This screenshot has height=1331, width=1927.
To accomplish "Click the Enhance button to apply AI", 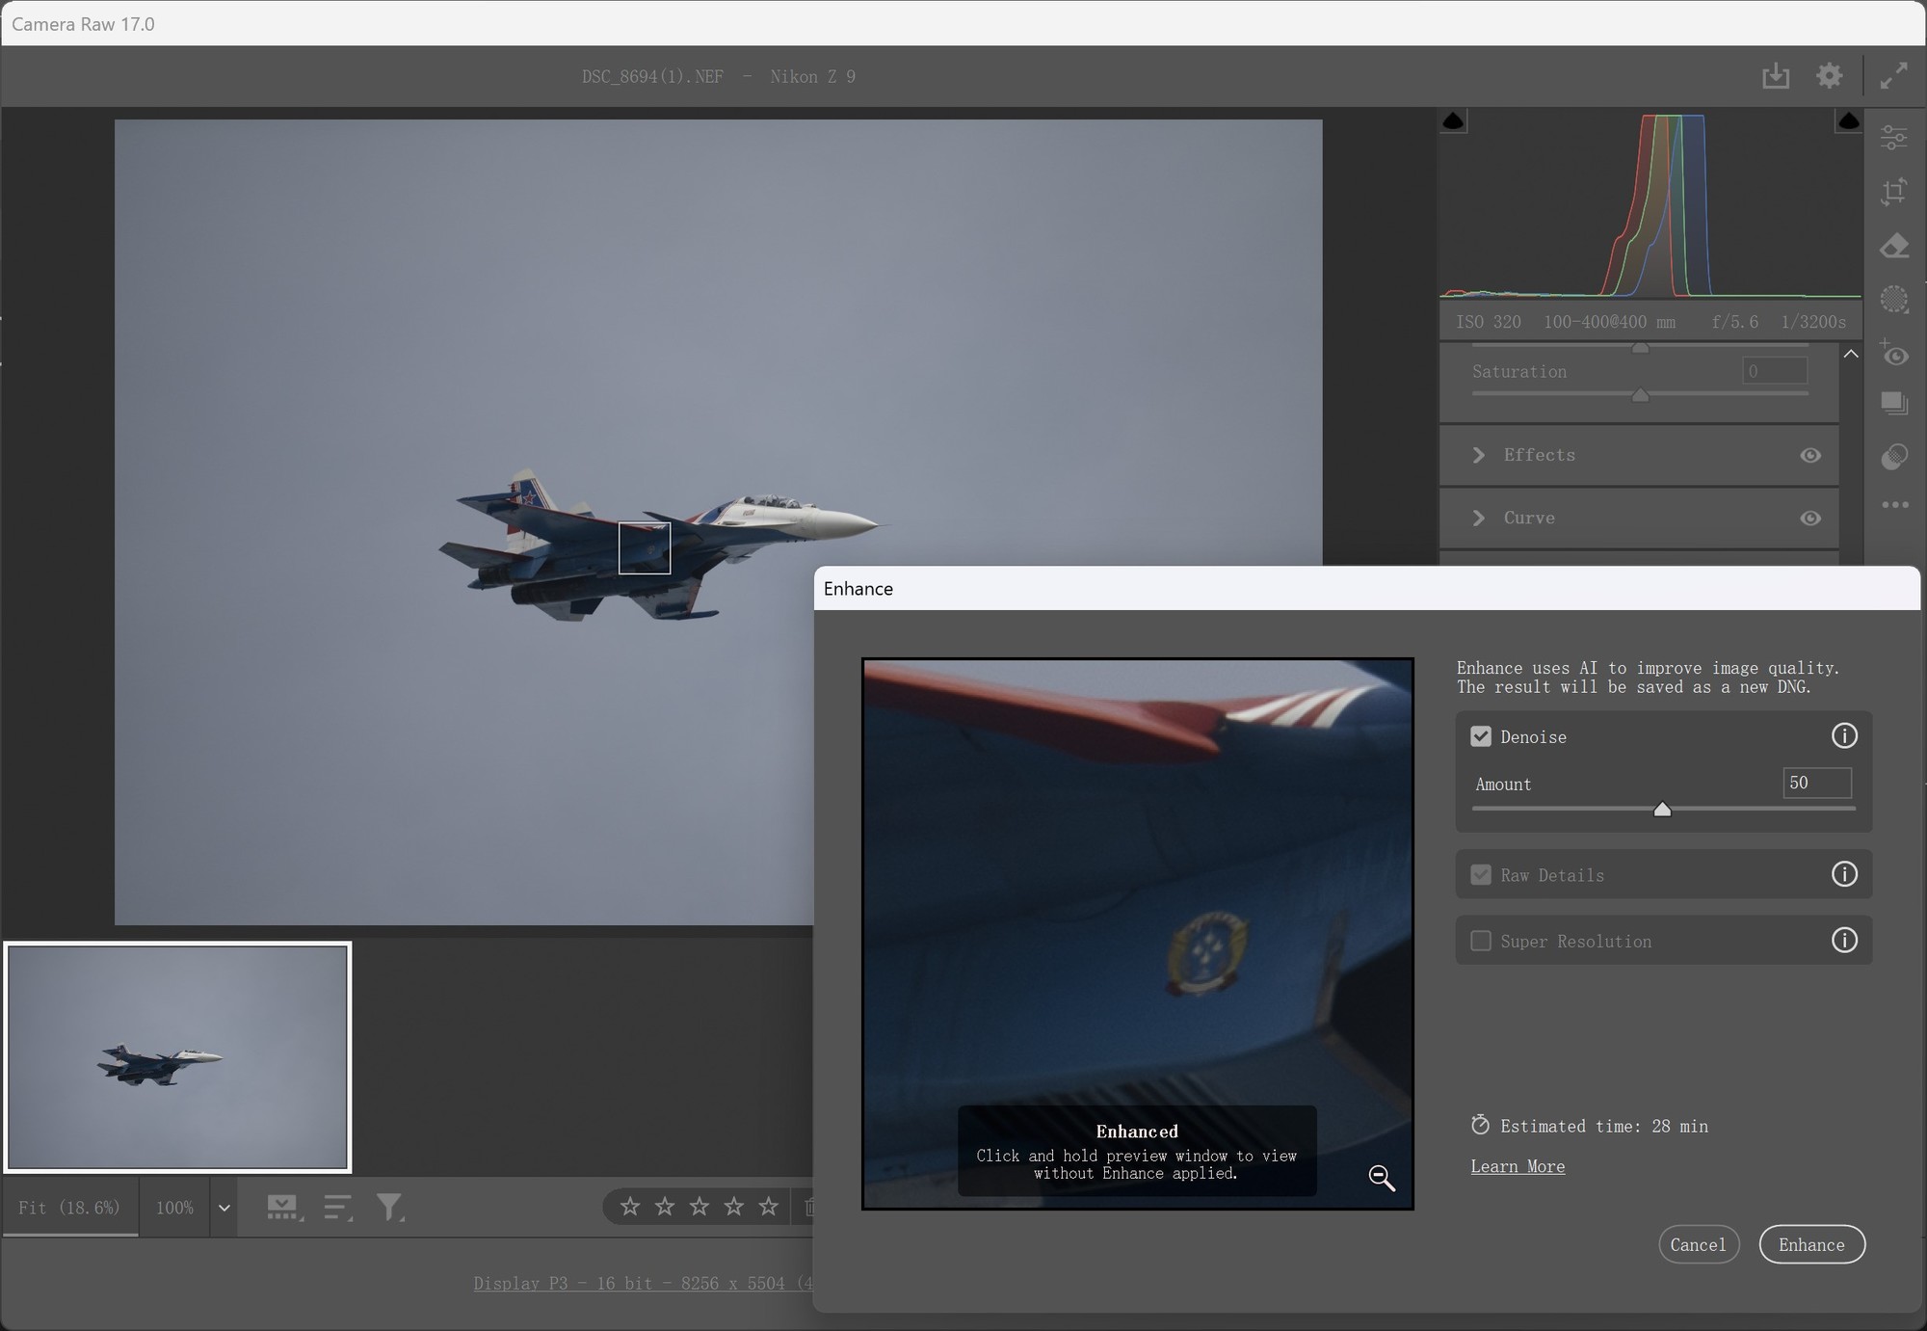I will (x=1811, y=1243).
